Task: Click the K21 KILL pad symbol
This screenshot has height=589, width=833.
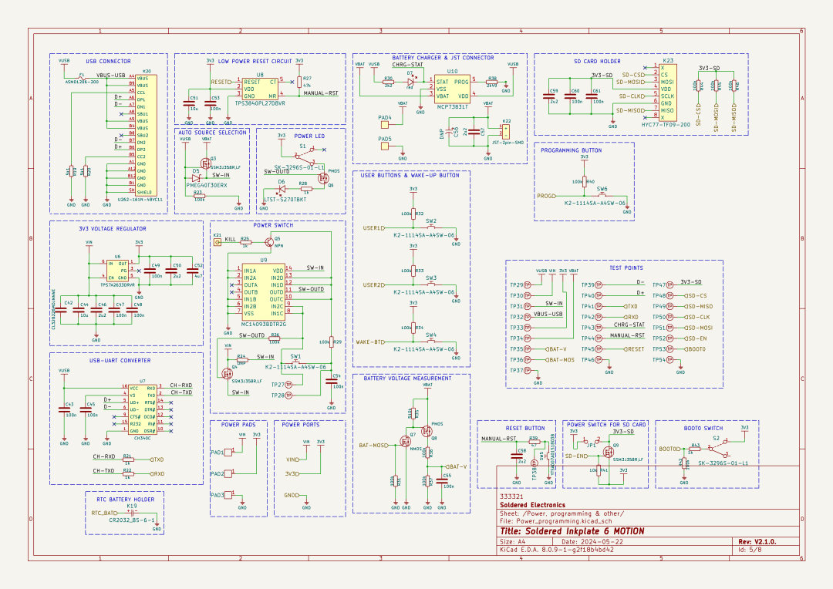Action: click(x=217, y=241)
